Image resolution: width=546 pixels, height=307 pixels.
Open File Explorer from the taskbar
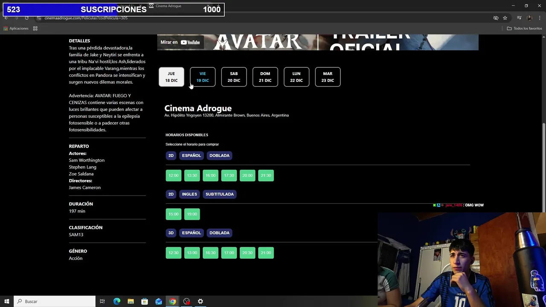(x=131, y=301)
